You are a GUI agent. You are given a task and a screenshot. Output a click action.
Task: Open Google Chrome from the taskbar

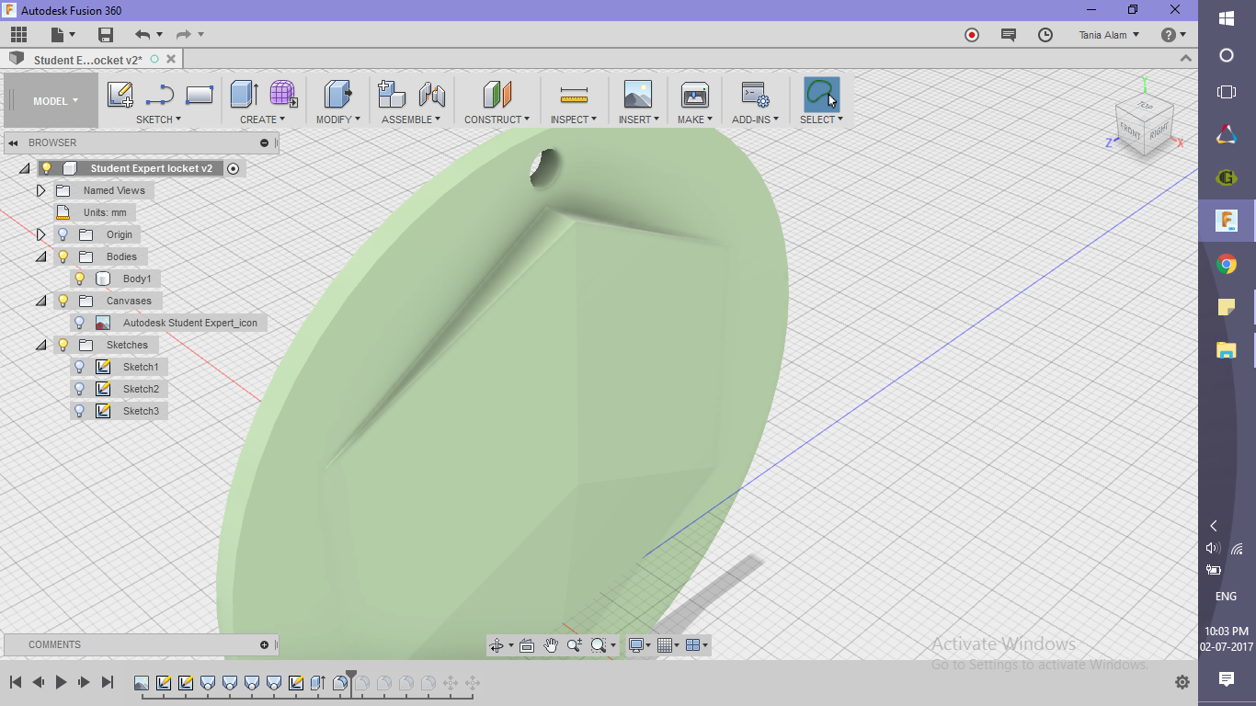coord(1226,265)
